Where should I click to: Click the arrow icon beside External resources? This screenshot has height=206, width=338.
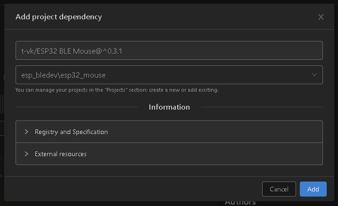click(26, 154)
